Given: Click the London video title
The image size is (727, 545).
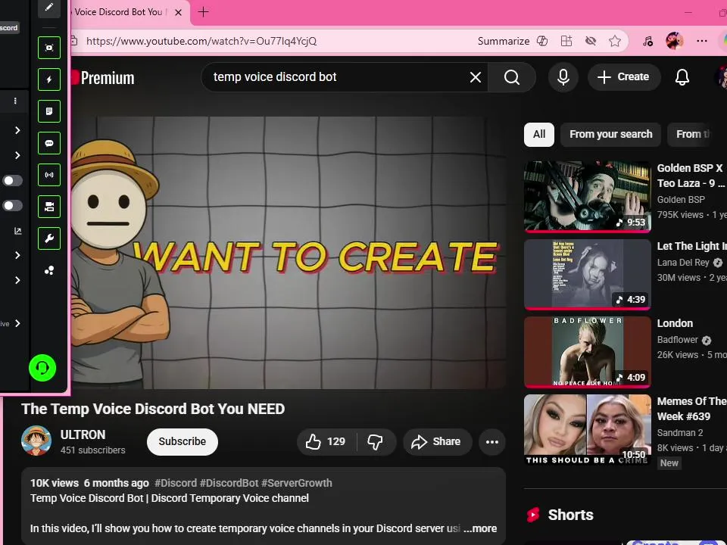Looking at the screenshot, I should tap(675, 323).
